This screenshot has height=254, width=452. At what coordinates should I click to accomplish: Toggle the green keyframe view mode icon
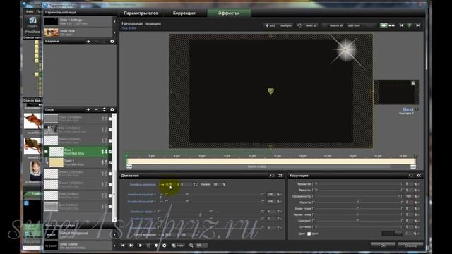tap(383, 25)
